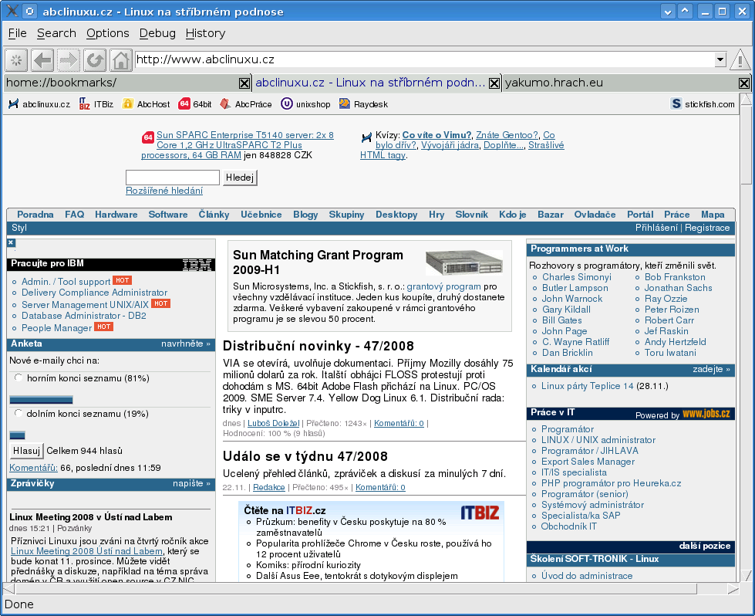Click the URL address field
This screenshot has width=755, height=616.
coord(425,59)
